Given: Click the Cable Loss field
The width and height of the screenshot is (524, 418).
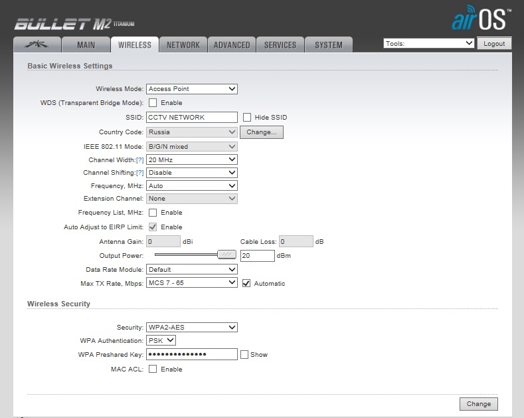Looking at the screenshot, I should click(296, 241).
